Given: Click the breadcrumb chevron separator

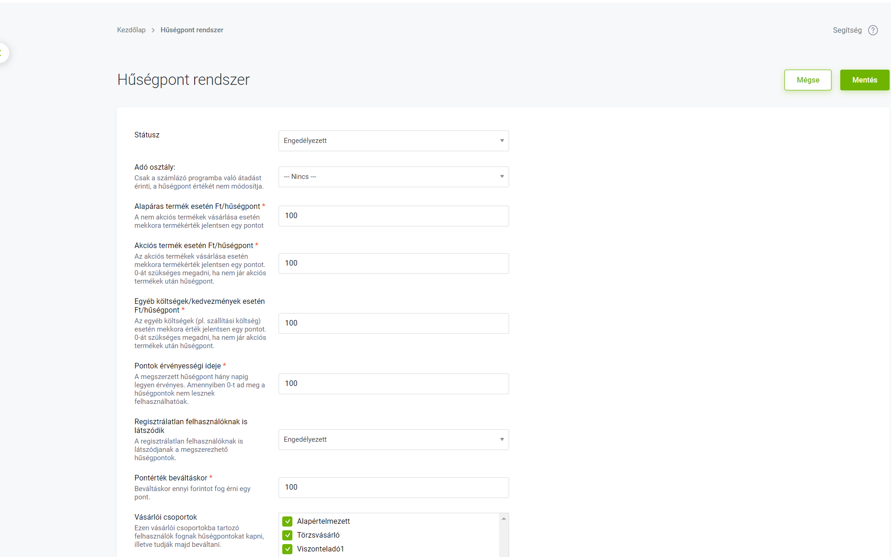Looking at the screenshot, I should [x=153, y=30].
